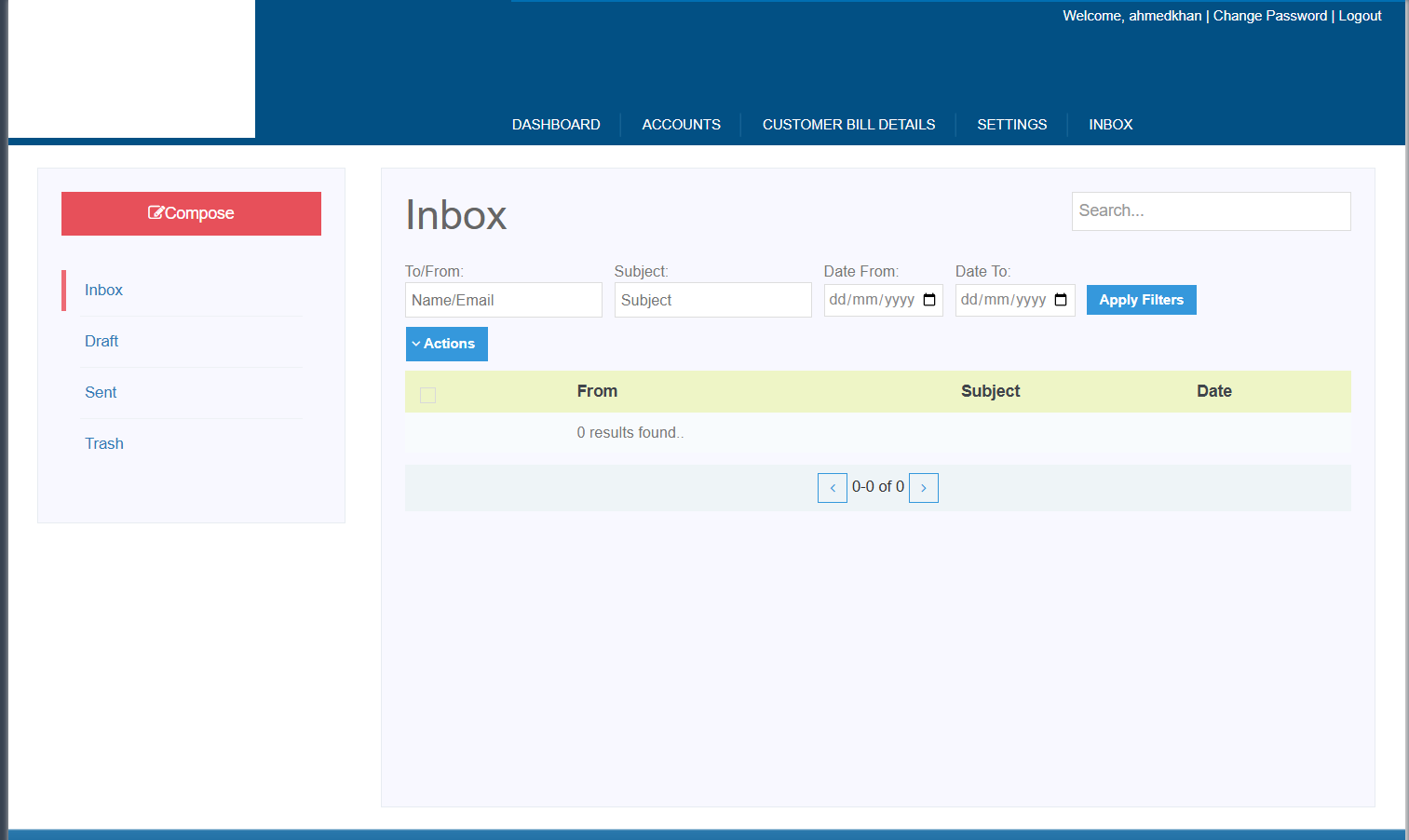The height and width of the screenshot is (840, 1409).
Task: Open Settings from the navigation bar
Action: 1011,125
